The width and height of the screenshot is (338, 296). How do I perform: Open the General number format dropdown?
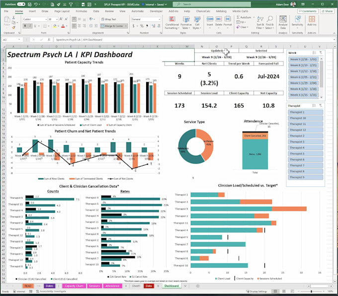159,19
